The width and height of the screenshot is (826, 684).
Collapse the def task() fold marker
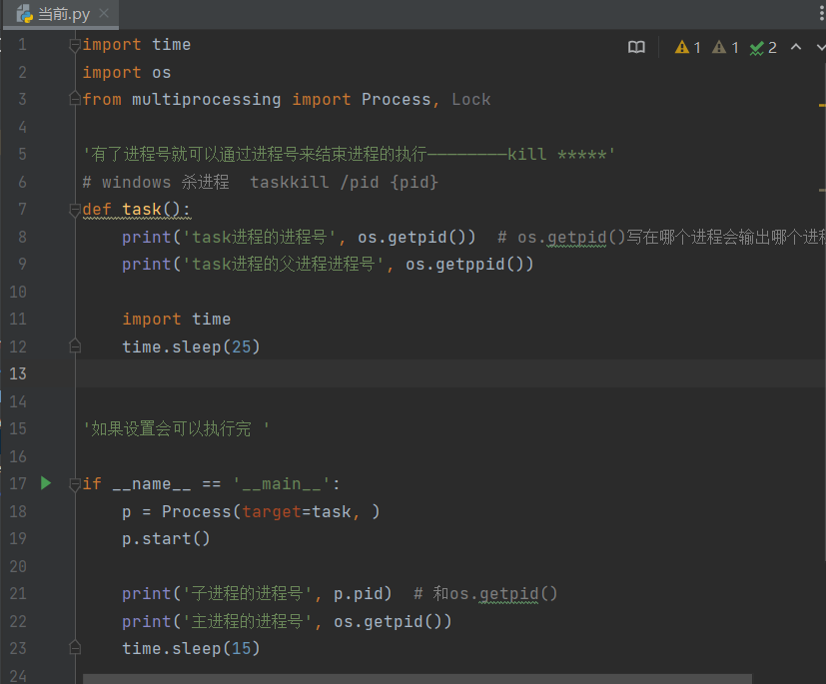[74, 210]
